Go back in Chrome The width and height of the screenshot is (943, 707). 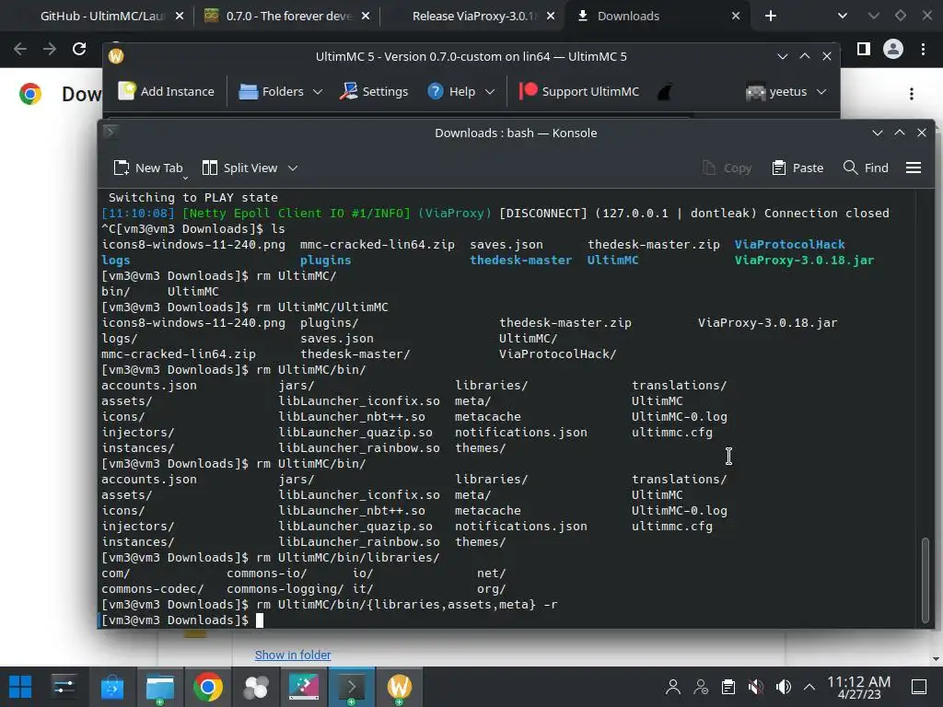click(x=20, y=49)
